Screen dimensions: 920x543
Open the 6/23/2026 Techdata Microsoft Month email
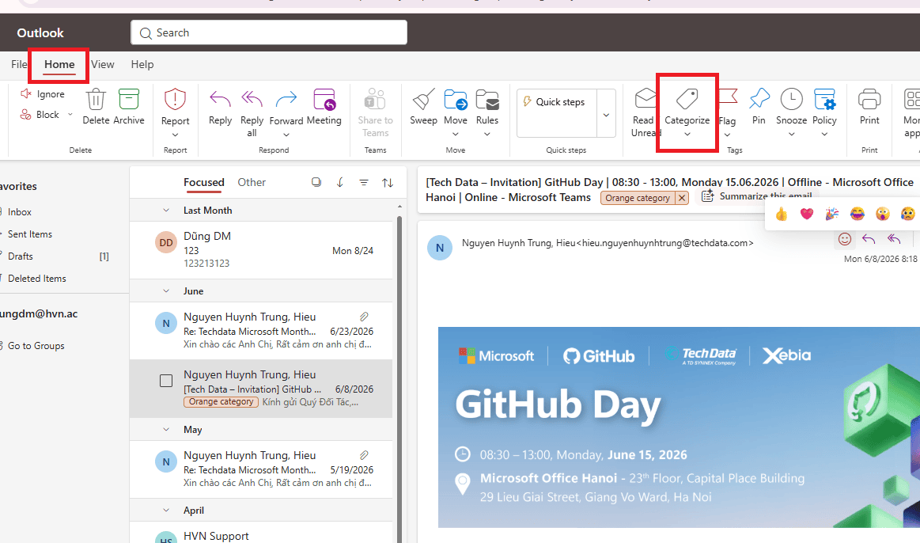click(261, 331)
